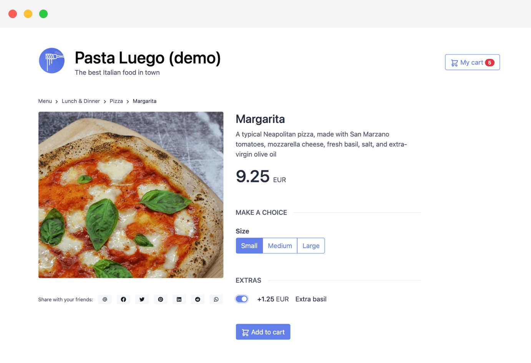Add the Margarita to cart
Viewport: 531px width, 363px height.
click(x=263, y=332)
